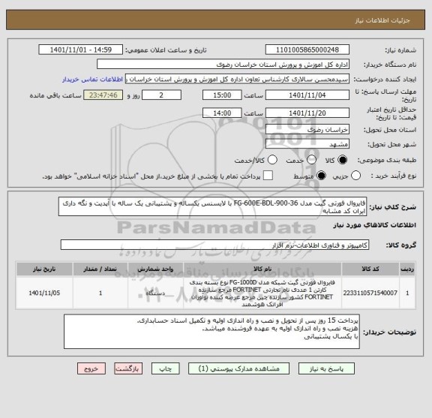
Task: Click the buyer notes text area
Action: click(x=211, y=332)
